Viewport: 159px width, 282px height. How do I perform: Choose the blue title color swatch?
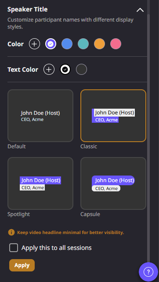point(67,44)
